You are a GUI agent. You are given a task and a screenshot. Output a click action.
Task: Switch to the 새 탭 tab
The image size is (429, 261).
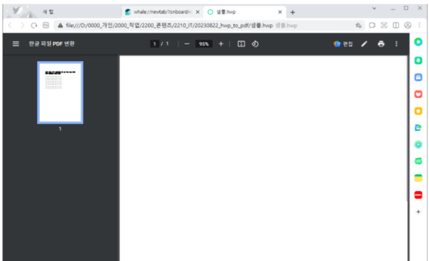pyautogui.click(x=48, y=12)
